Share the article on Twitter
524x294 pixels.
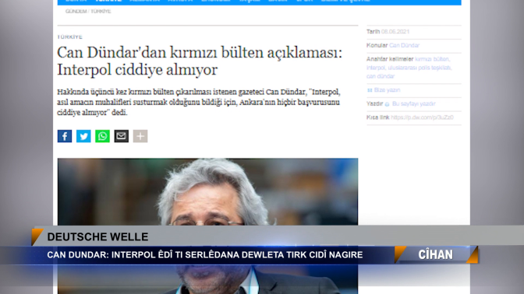point(83,136)
